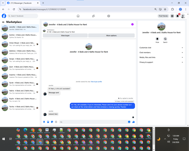Open the Adelena conversation
The height and width of the screenshot is (151, 189).
coord(20,52)
